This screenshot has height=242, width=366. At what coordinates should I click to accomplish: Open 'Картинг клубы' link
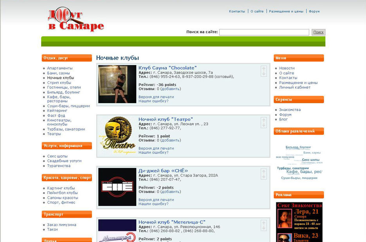[61, 188]
